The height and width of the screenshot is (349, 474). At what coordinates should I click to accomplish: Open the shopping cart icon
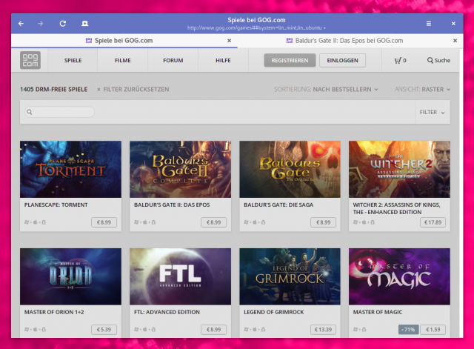tap(398, 61)
